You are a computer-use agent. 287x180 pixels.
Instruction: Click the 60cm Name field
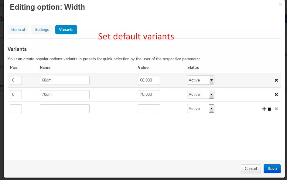[x=64, y=80]
